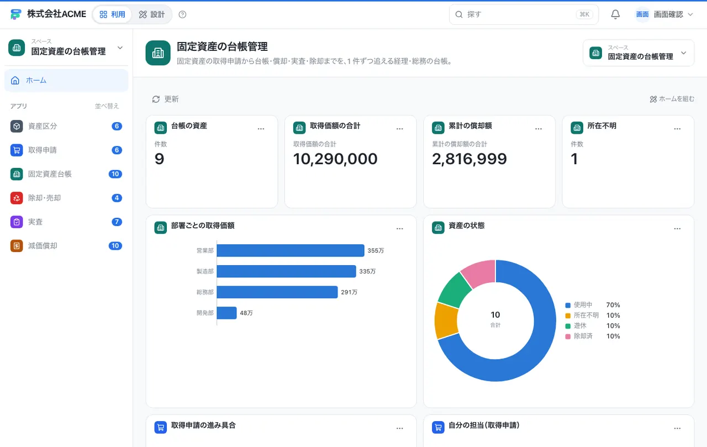Click the 実査 count badge 7
This screenshot has width=707, height=447.
pos(117,222)
